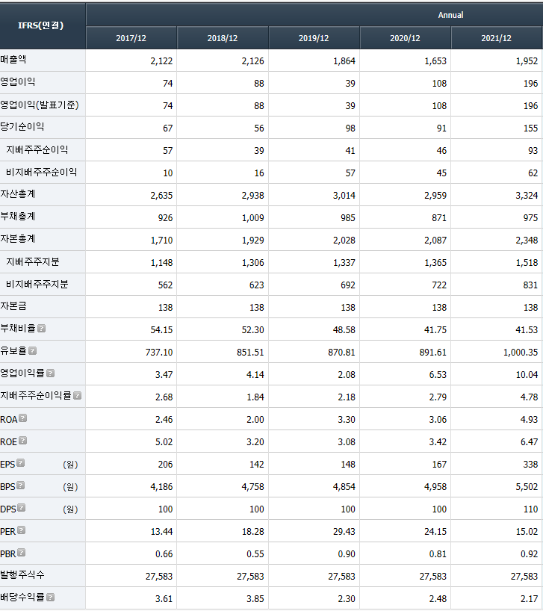Select the 2018/12 column header
Image resolution: width=543 pixels, height=611 pixels.
click(223, 38)
